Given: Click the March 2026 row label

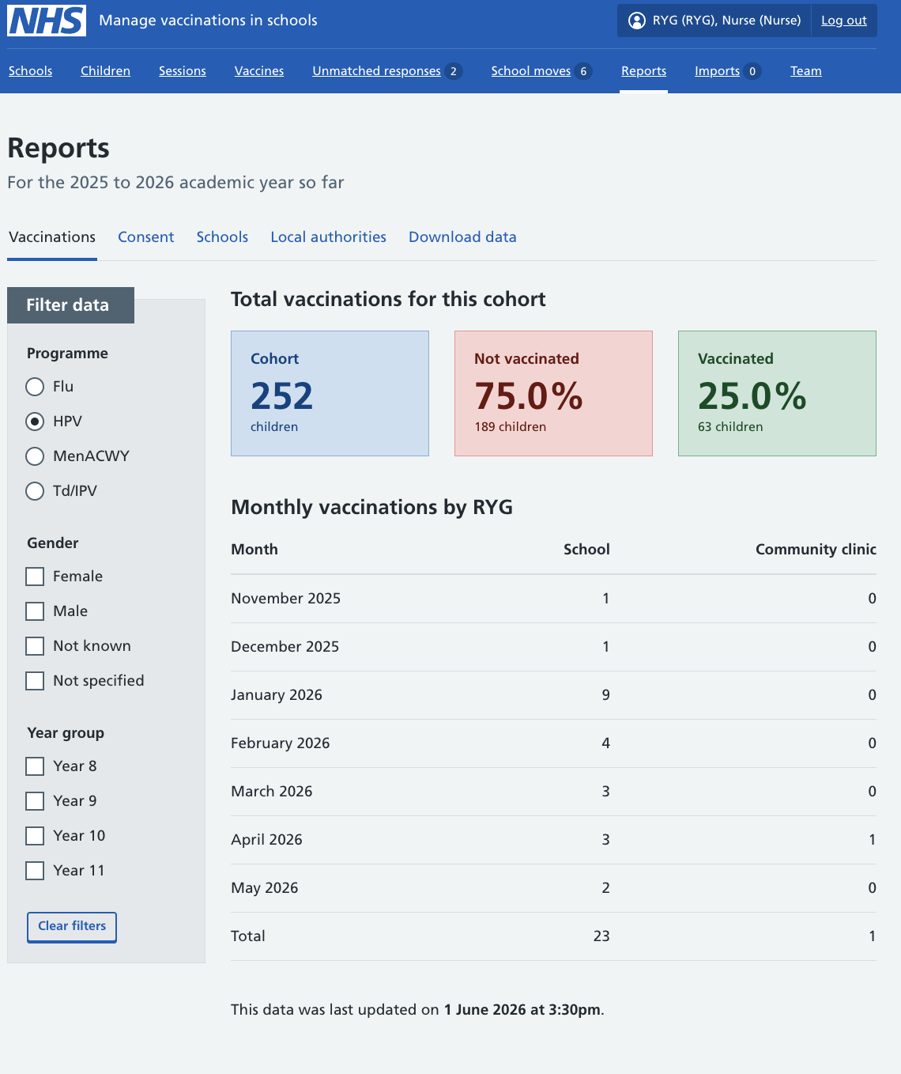Looking at the screenshot, I should pos(272,792).
